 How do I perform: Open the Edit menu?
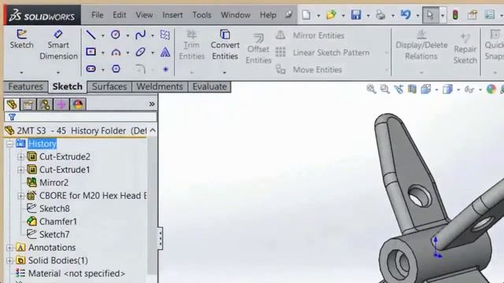[x=119, y=15]
